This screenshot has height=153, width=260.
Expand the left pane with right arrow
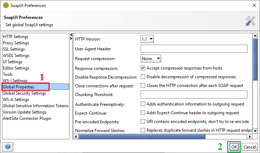(x=71, y=38)
